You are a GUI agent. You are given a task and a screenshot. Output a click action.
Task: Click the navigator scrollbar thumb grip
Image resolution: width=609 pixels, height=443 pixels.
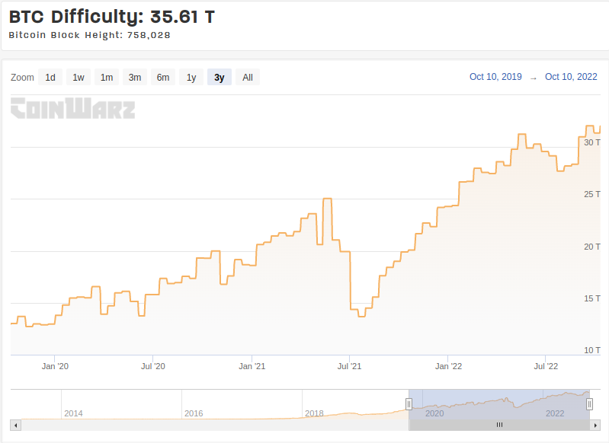pyautogui.click(x=499, y=425)
